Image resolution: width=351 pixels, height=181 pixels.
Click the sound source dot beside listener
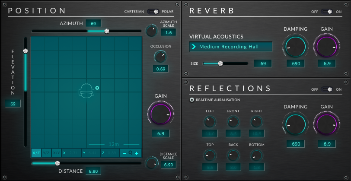tap(97, 88)
